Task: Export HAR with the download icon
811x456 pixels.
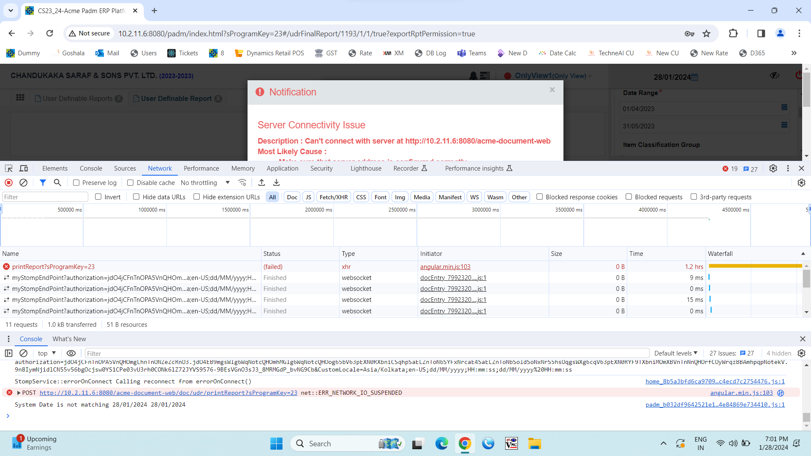Action: [x=276, y=183]
